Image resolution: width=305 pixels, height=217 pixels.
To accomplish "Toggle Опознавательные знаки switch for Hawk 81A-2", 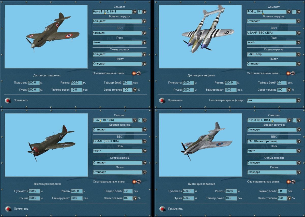I will 136,73.
